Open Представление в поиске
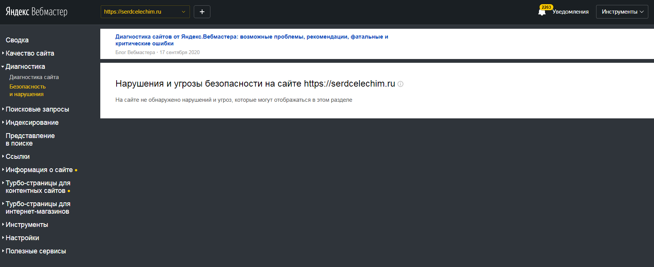This screenshot has width=654, height=267. click(30, 140)
